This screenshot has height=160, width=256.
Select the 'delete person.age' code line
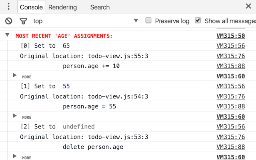pyautogui.click(x=93, y=147)
